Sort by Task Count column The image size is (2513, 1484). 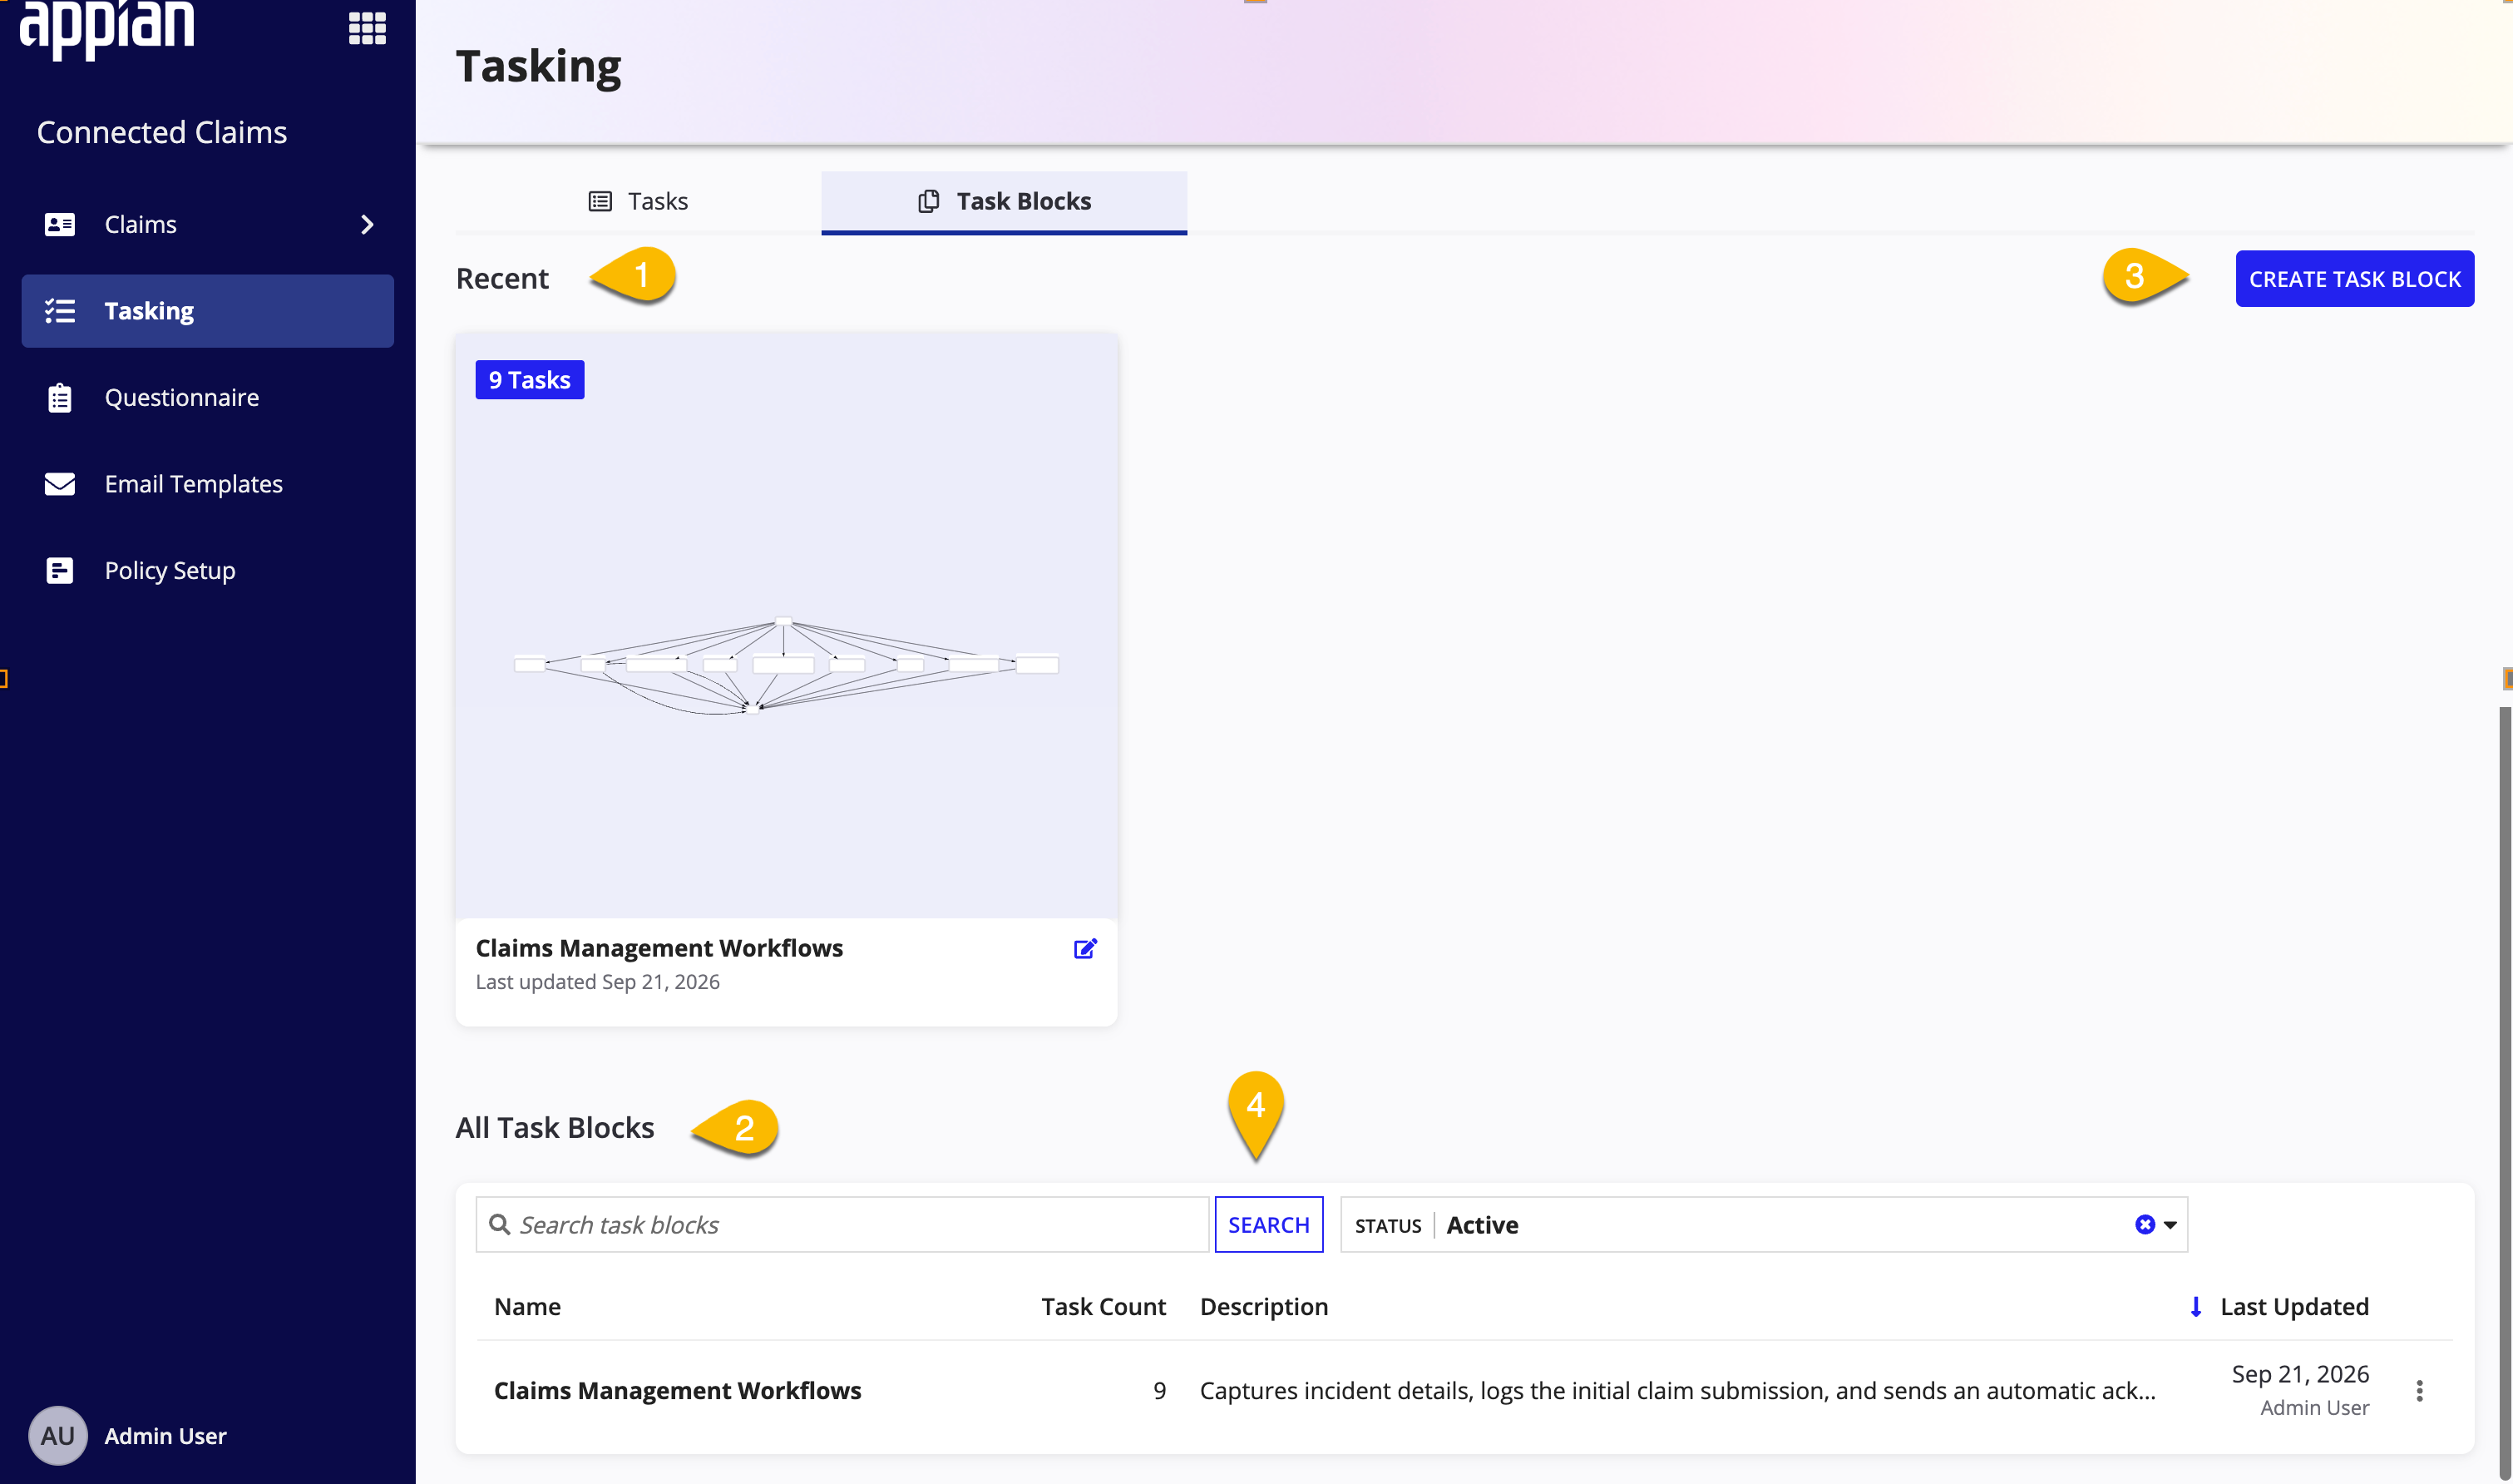coord(1103,1306)
